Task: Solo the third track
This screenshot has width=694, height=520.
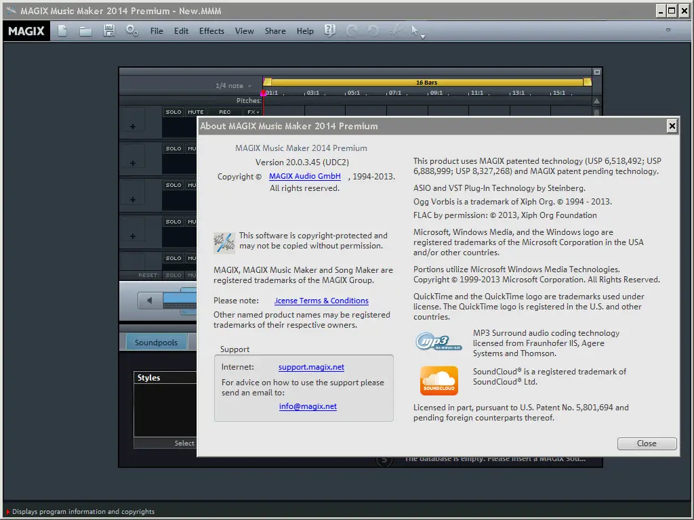Action: click(x=173, y=185)
